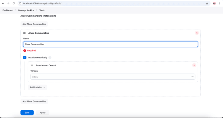Click the Apply button

(43, 113)
